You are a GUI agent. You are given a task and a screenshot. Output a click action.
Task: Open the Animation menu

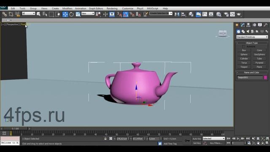(81, 8)
